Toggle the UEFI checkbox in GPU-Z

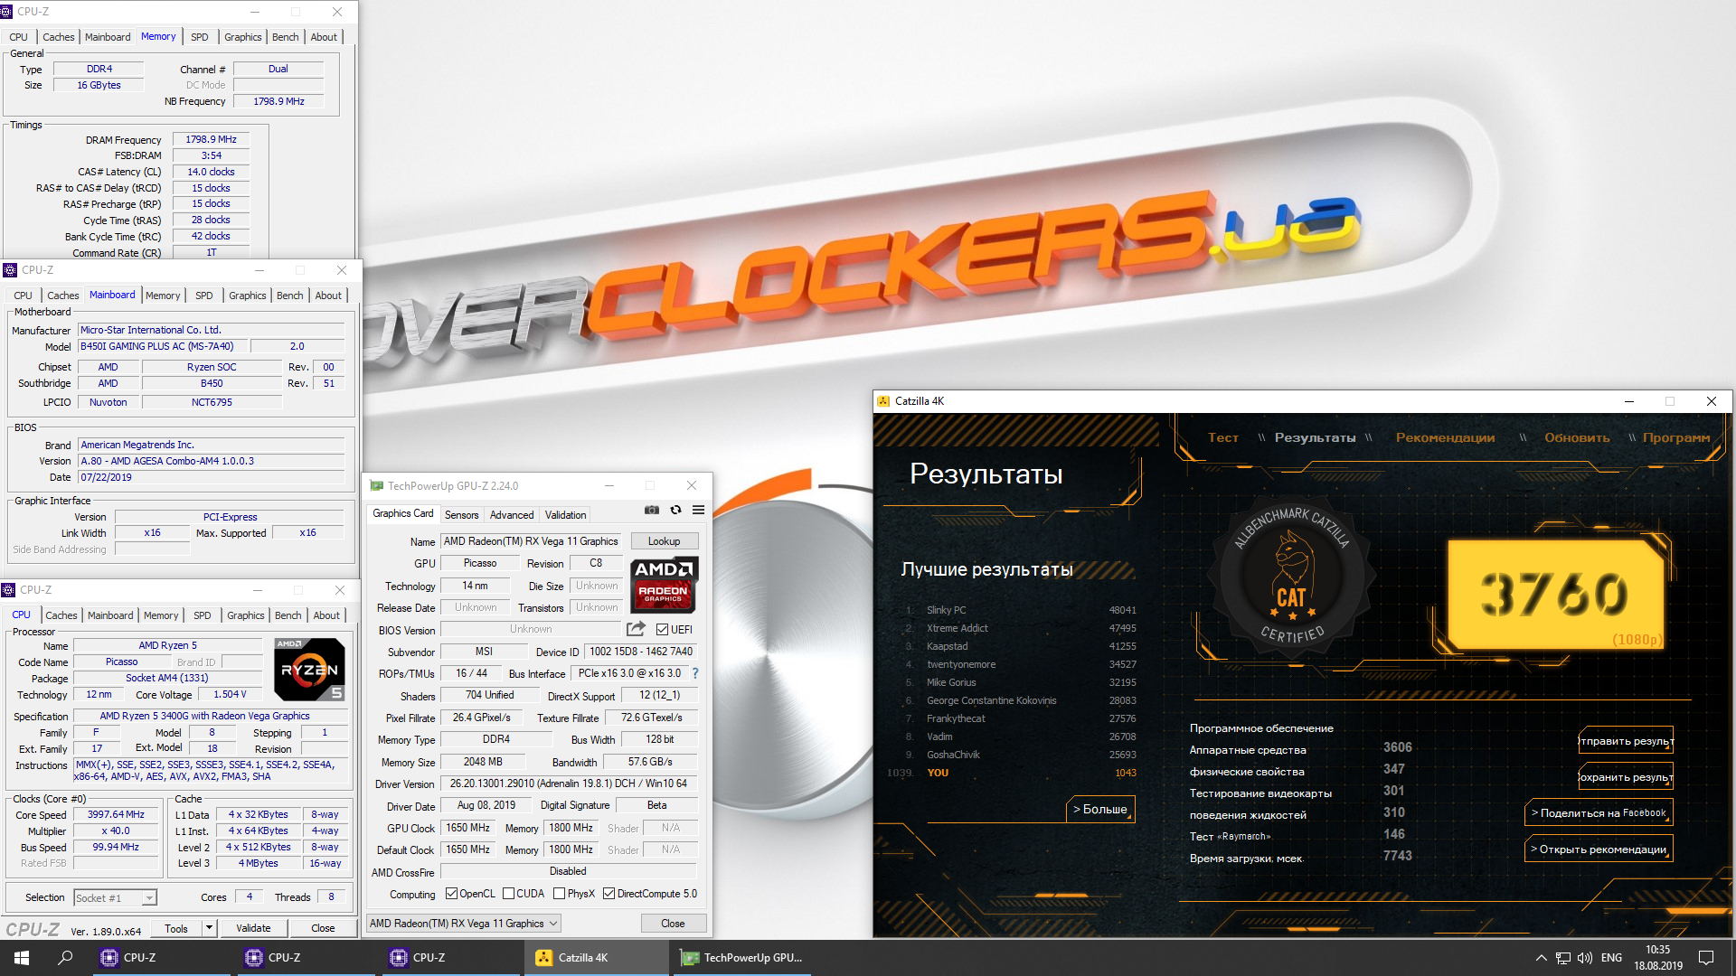tap(662, 630)
